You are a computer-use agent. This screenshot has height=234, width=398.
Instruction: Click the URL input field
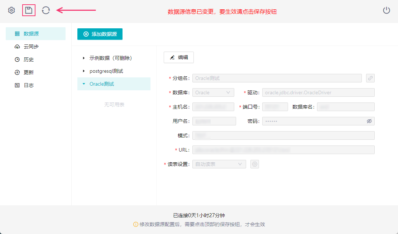click(283, 150)
